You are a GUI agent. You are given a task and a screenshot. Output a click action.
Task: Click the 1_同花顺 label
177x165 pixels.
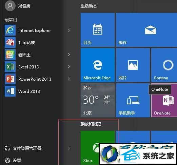[26, 43]
